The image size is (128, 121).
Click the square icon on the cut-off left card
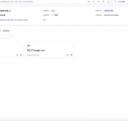click(17, 55)
